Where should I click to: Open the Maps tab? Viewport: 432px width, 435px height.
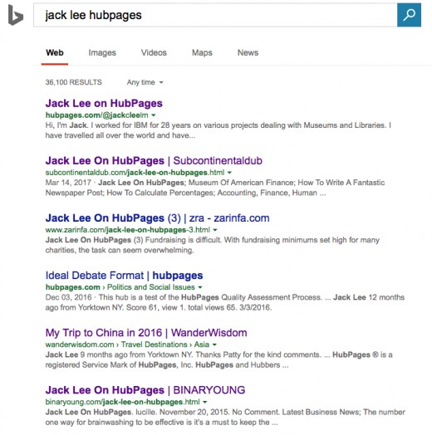point(202,52)
